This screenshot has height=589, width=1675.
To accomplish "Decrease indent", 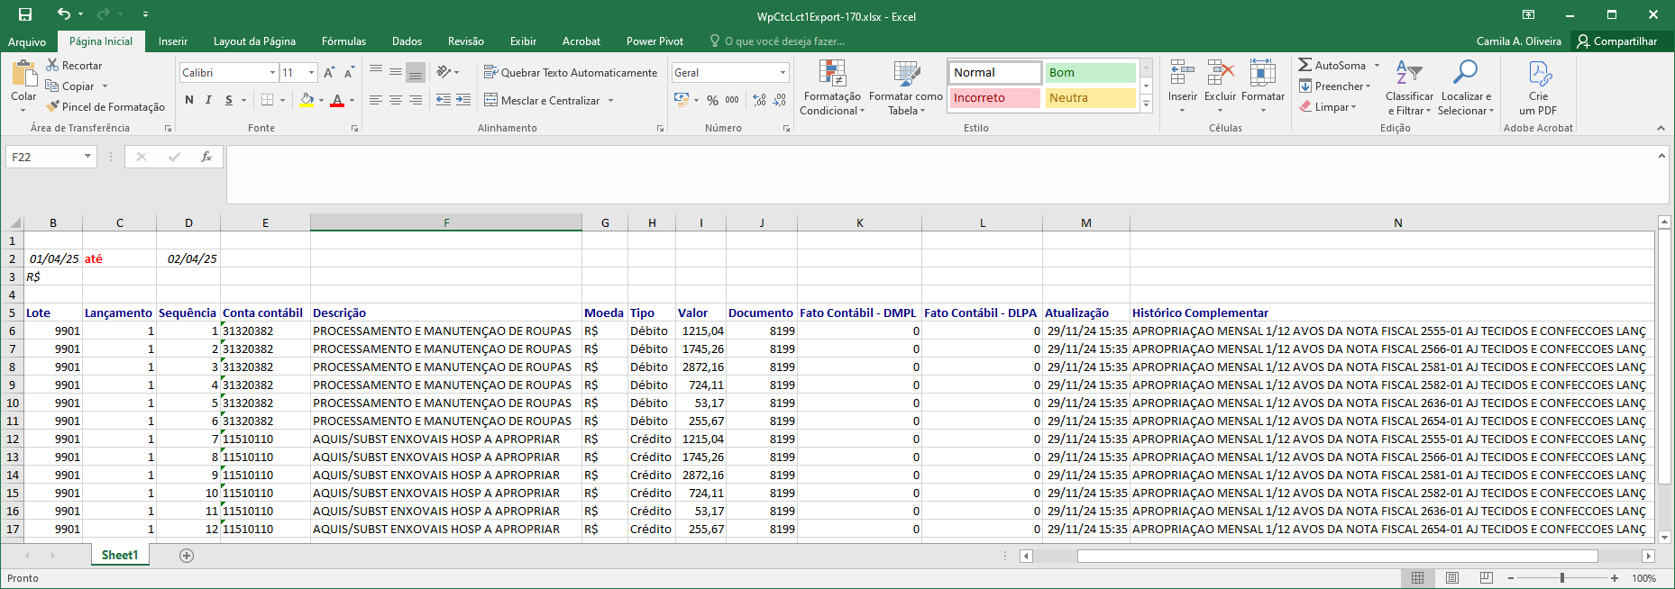I will click(444, 100).
